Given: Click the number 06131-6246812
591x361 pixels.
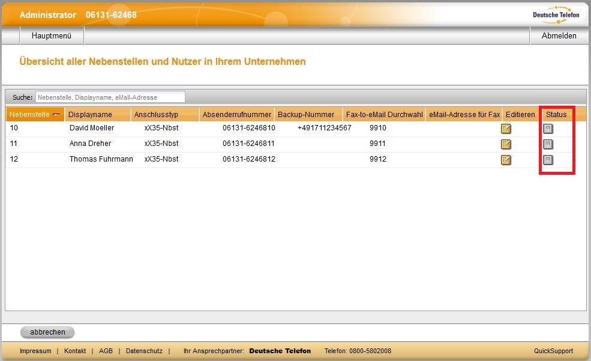Looking at the screenshot, I should coord(249,159).
